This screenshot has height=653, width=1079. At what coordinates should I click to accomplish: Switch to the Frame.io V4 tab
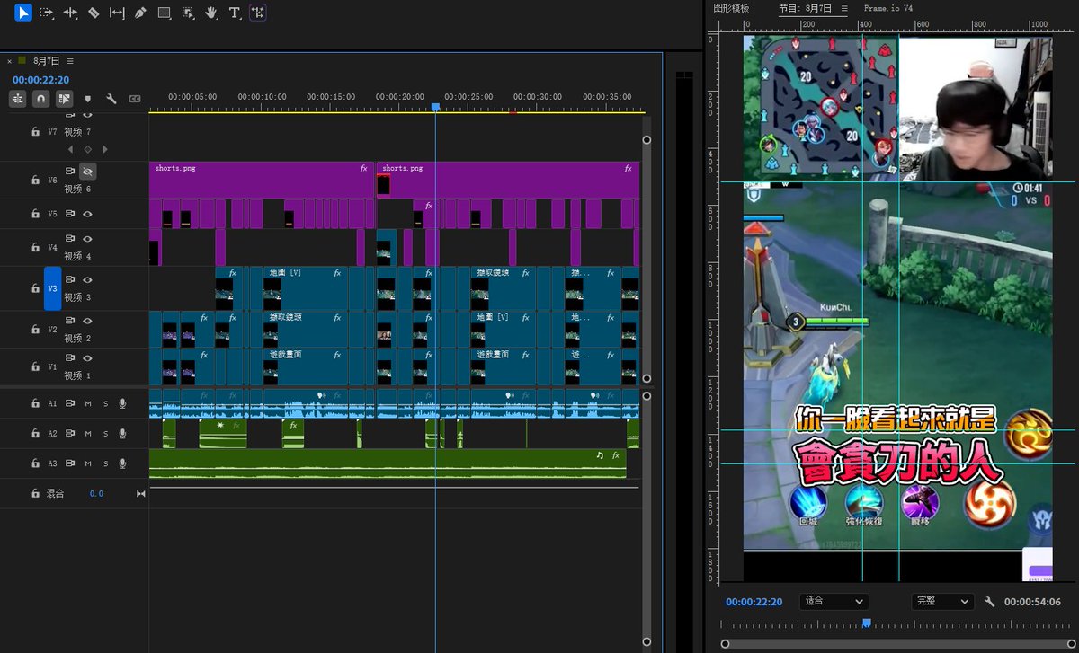coord(888,8)
